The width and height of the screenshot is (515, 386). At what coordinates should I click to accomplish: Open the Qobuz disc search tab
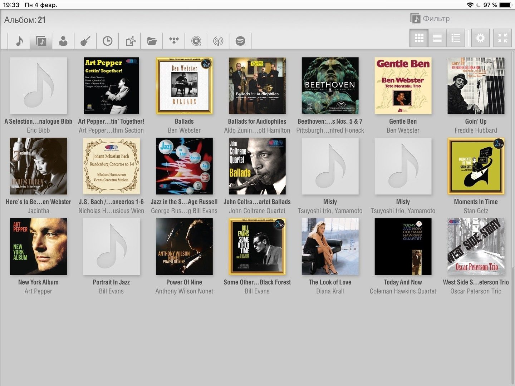(x=196, y=41)
